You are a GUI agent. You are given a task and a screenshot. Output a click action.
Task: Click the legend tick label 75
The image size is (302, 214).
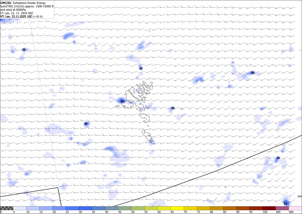198,212
